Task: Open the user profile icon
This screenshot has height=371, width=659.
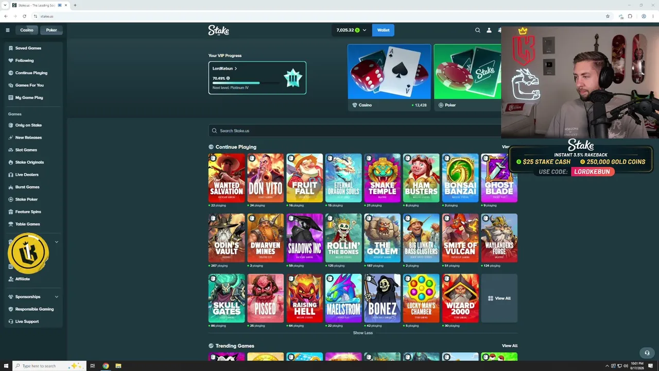Action: coord(489,30)
